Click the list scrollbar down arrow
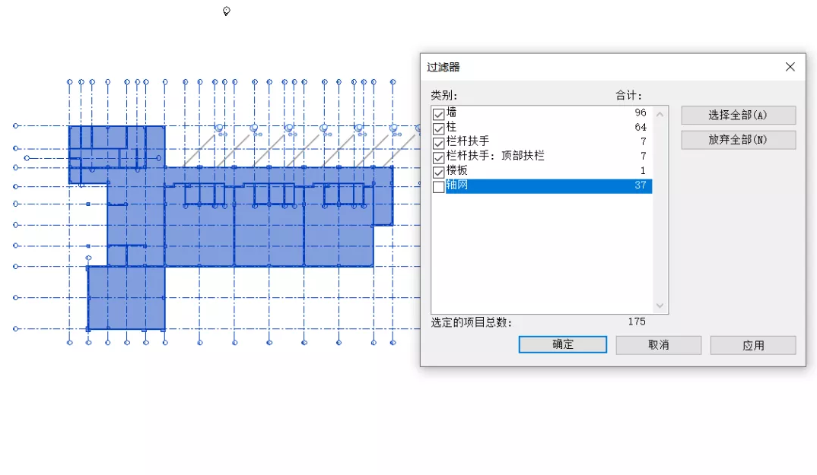This screenshot has height=475, width=817. 660,306
